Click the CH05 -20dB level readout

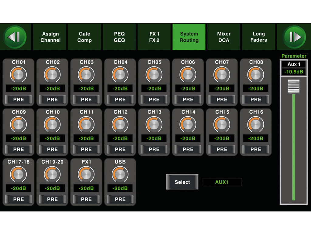click(154, 89)
